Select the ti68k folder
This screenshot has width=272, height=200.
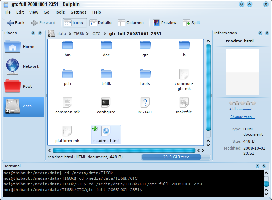106,77
